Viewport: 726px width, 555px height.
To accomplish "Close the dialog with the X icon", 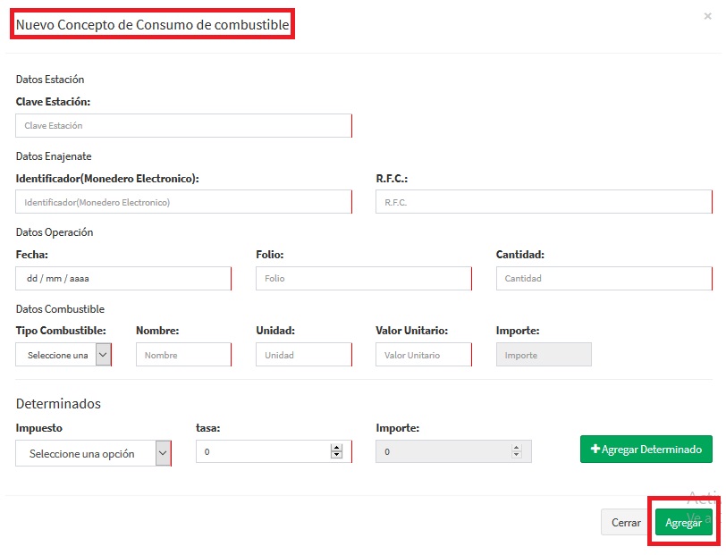I will [709, 16].
